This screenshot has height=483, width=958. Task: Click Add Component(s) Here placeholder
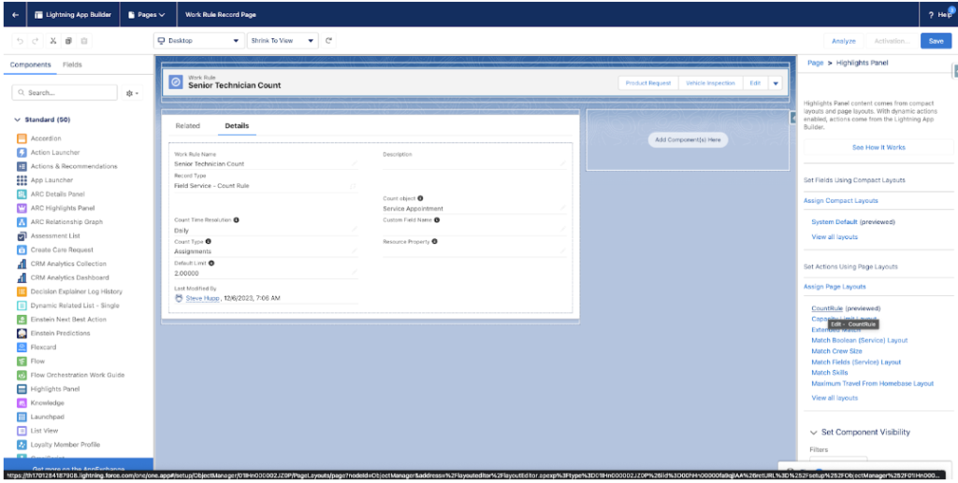[688, 139]
